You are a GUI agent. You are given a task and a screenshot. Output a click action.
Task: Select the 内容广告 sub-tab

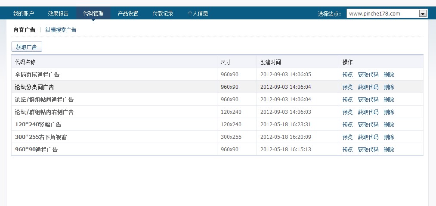click(24, 30)
